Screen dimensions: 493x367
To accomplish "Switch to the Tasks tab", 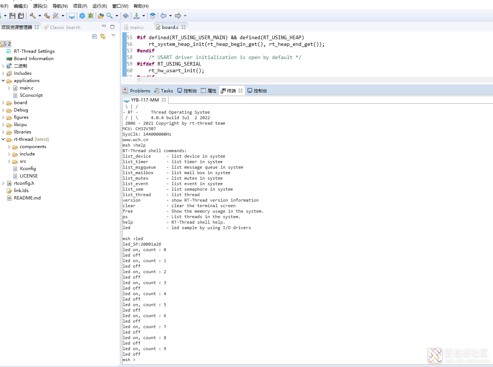I will 164,91.
